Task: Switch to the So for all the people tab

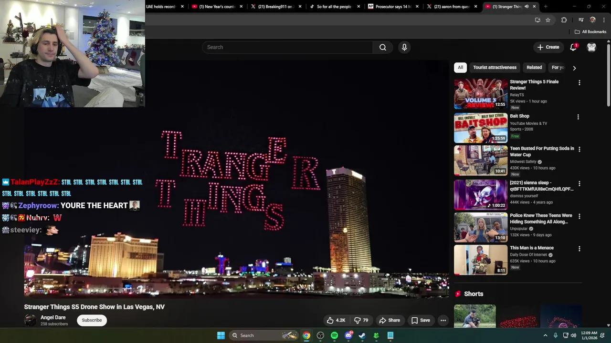Action: click(335, 7)
